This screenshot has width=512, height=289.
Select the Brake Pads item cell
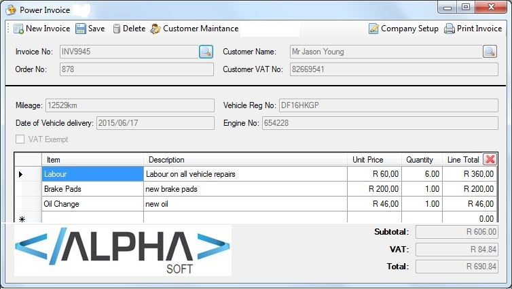[x=92, y=189]
